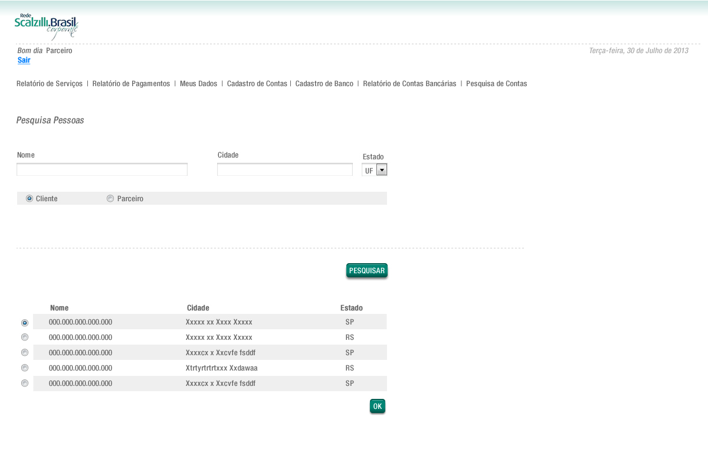Click the Sair logout link

click(x=24, y=60)
